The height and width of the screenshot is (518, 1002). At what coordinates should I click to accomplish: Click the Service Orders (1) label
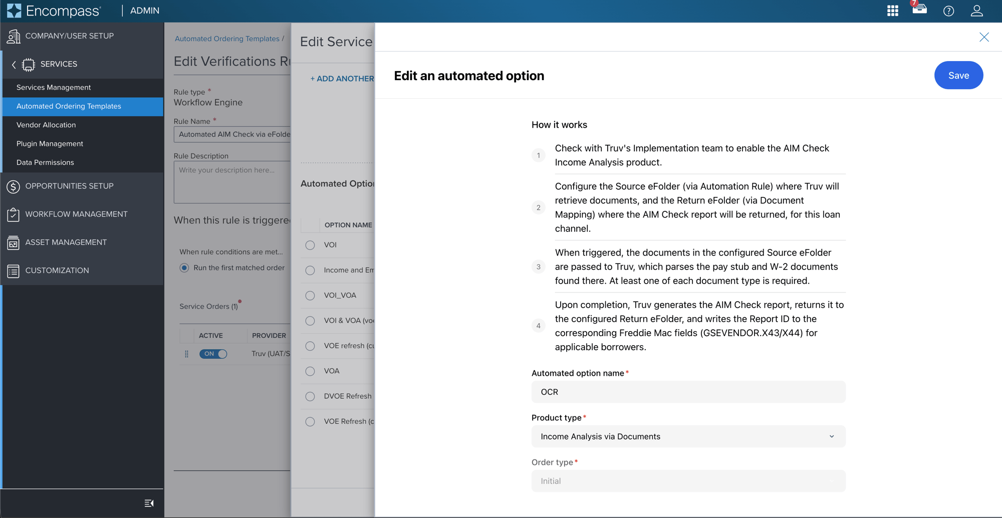(x=208, y=307)
